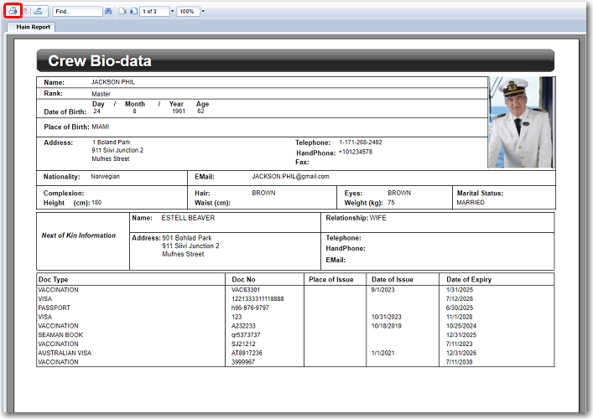Select the 100% zoom field
Image resolution: width=593 pixels, height=419 pixels.
[x=188, y=12]
